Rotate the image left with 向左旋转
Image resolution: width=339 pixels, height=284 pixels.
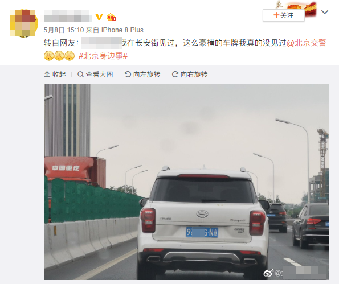142,75
